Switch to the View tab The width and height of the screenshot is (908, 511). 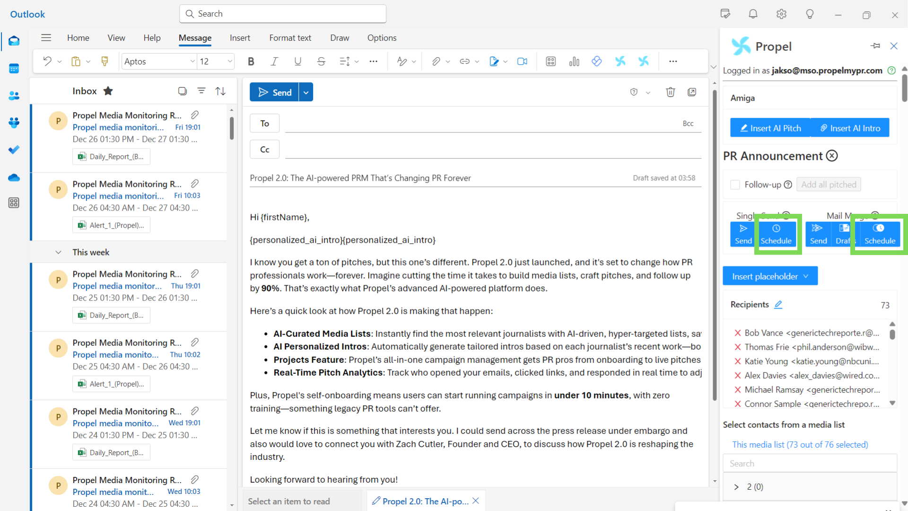click(116, 38)
